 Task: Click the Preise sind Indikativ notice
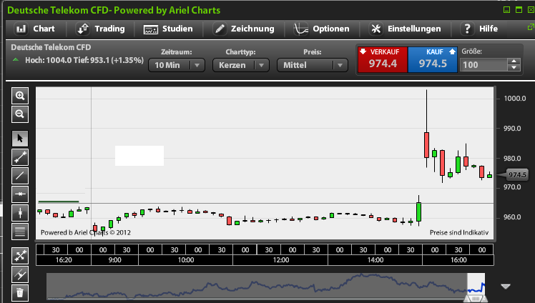pyautogui.click(x=459, y=232)
